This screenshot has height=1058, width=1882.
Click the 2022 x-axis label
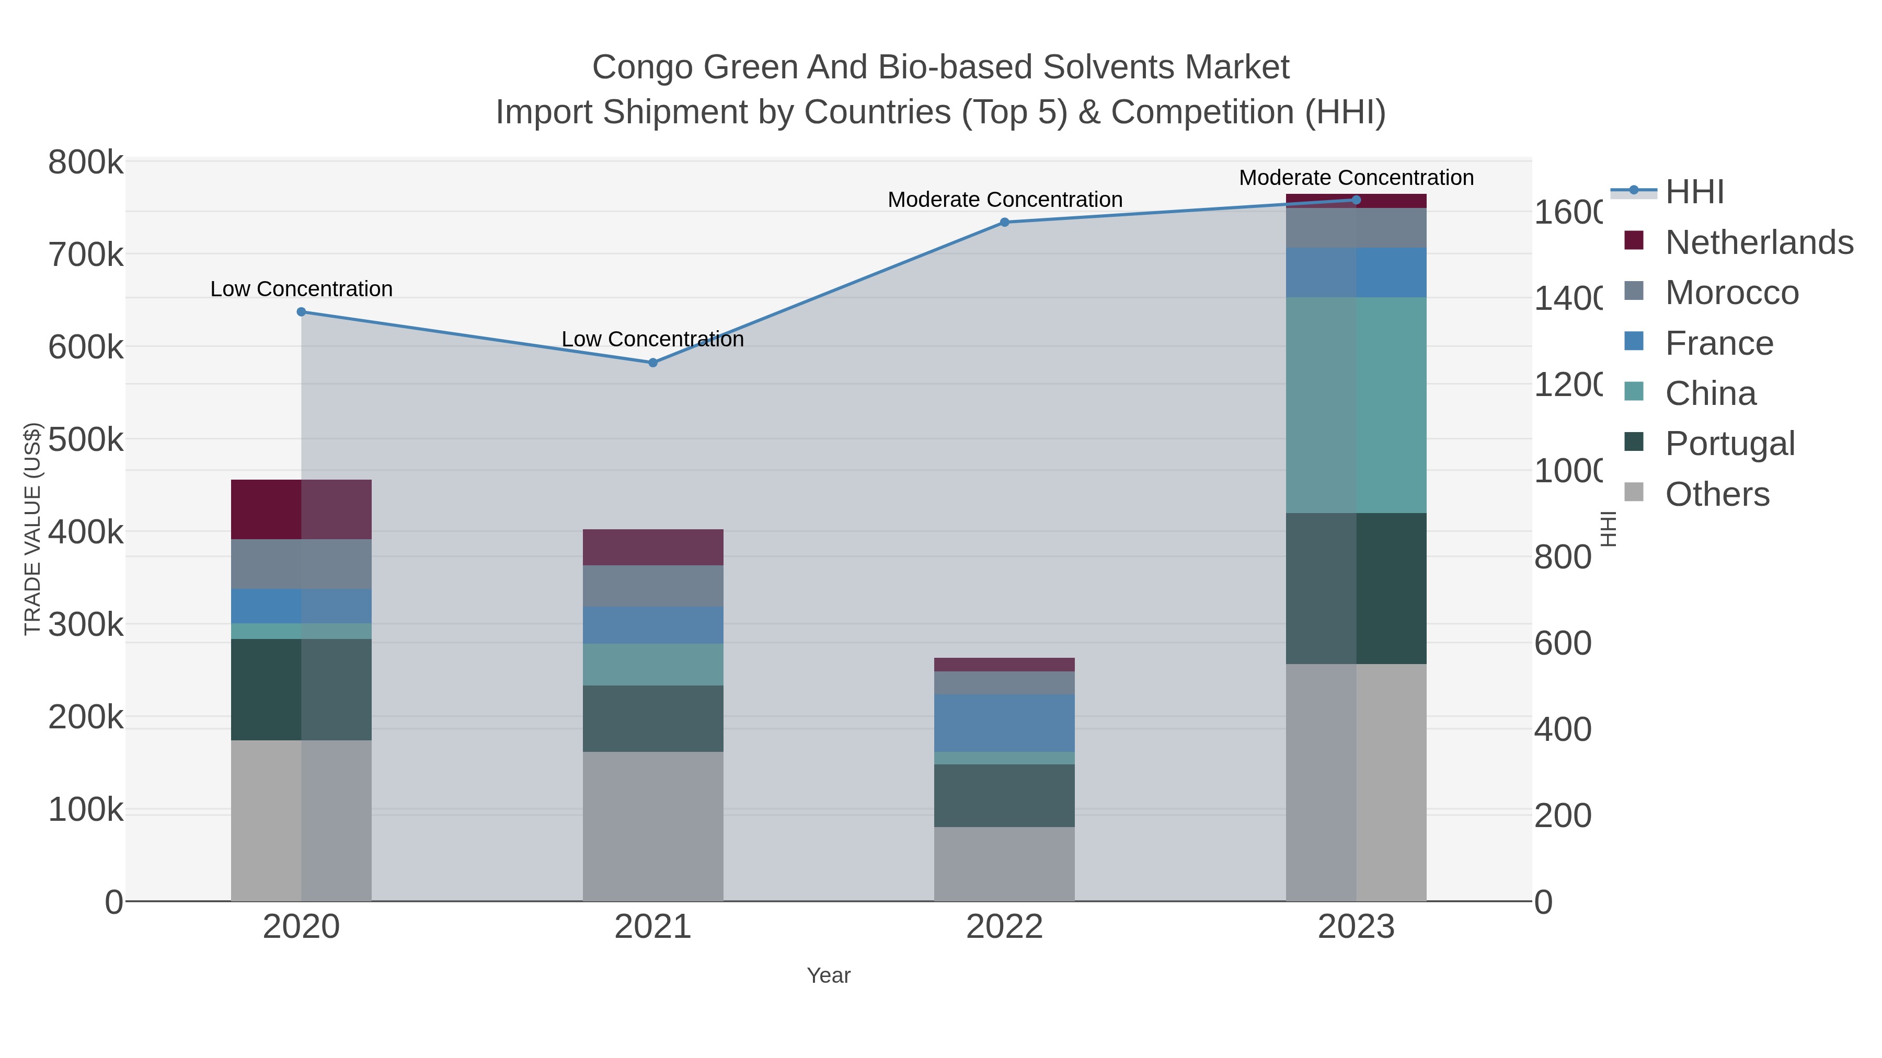(1005, 927)
